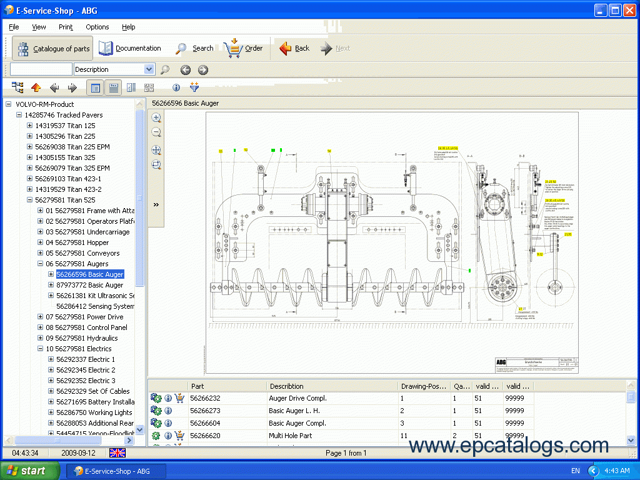Click the orange up-level arrow icon
640x480 pixels.
point(36,87)
